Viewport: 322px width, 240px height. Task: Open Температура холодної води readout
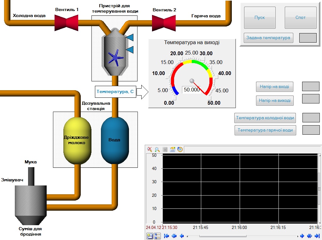(265, 118)
